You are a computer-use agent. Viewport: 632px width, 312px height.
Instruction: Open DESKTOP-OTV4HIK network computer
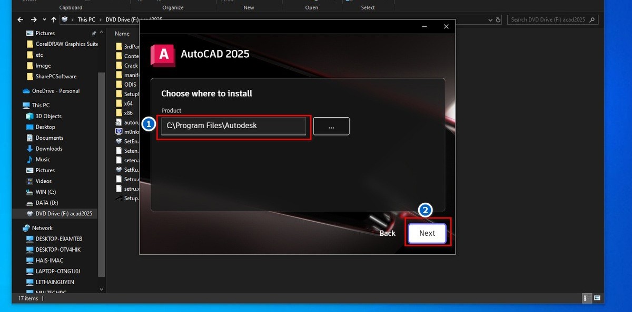coord(58,249)
